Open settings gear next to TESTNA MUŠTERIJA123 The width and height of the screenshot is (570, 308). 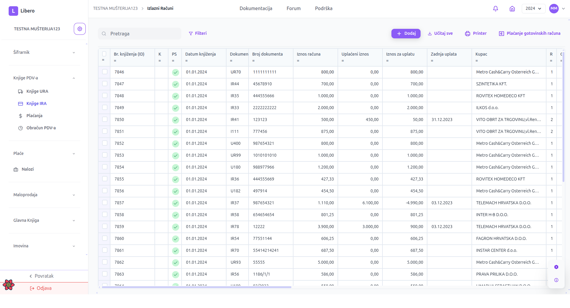(x=79, y=29)
